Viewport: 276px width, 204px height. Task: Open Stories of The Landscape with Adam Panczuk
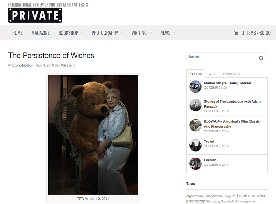[x=232, y=104]
